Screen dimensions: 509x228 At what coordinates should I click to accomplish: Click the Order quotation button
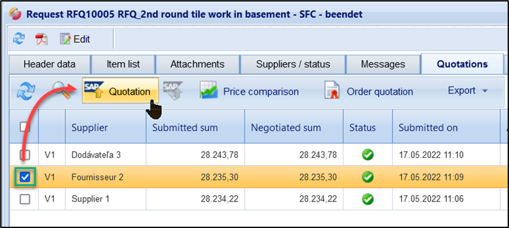pyautogui.click(x=368, y=92)
